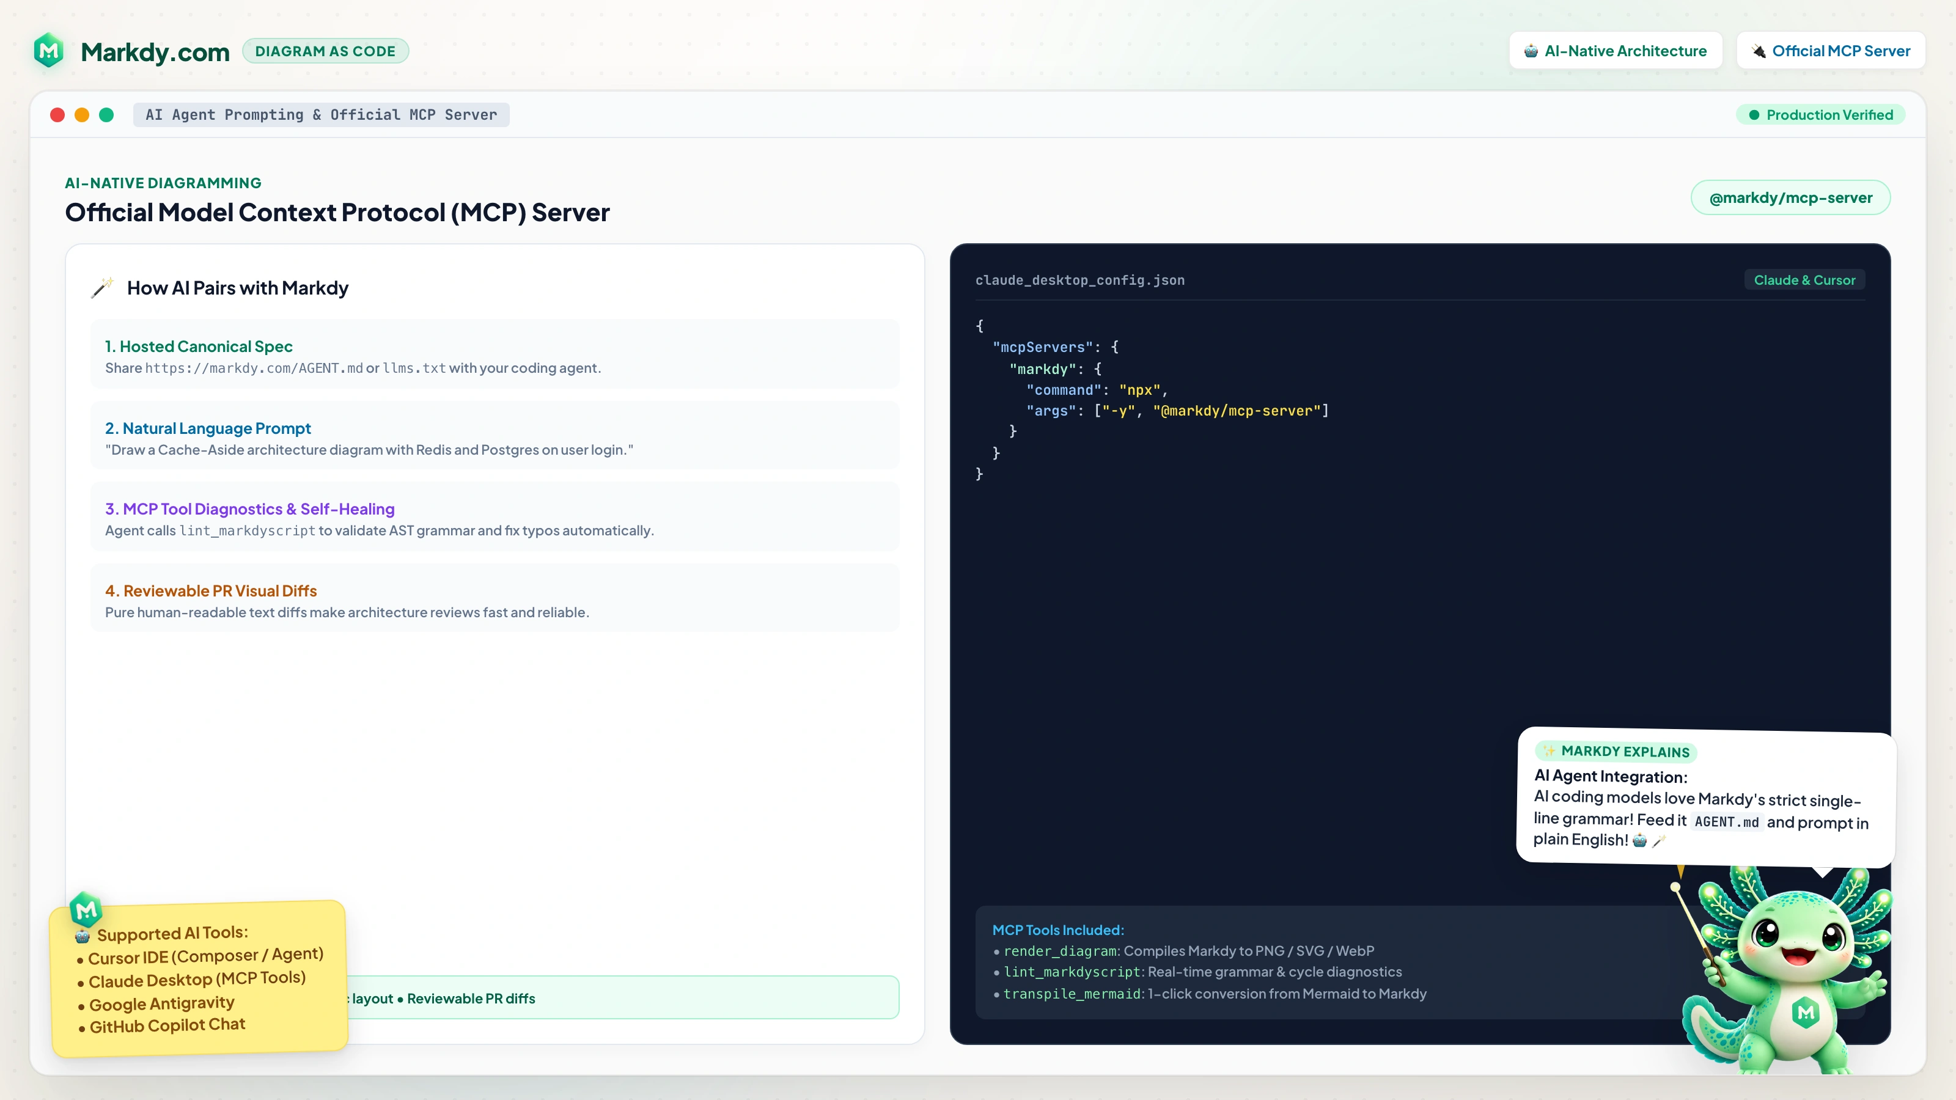Image resolution: width=1956 pixels, height=1100 pixels.
Task: Open the Hosted Canonical Spec step card
Action: (495, 354)
